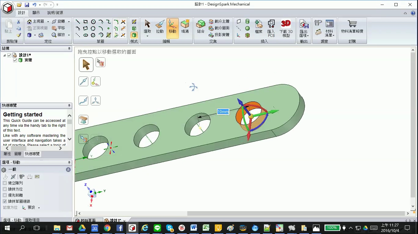
Task: Open the 選取項目 panel tab
Action: coord(32,220)
